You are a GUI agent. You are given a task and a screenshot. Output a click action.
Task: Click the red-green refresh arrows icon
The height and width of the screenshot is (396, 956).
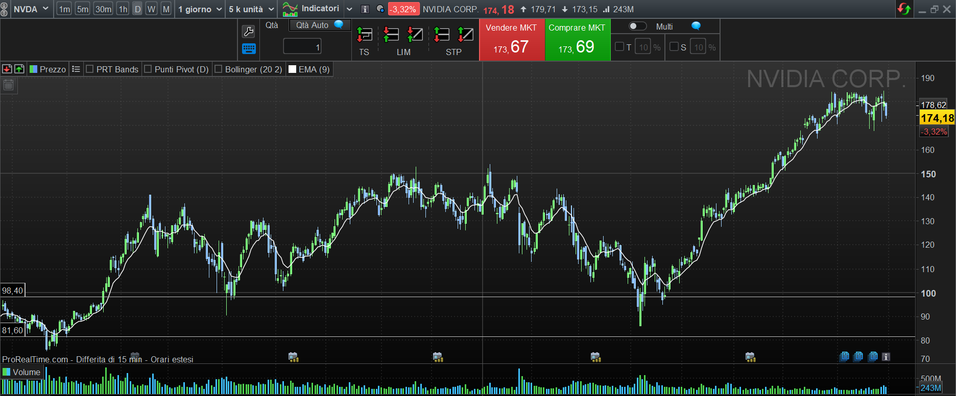pos(904,9)
